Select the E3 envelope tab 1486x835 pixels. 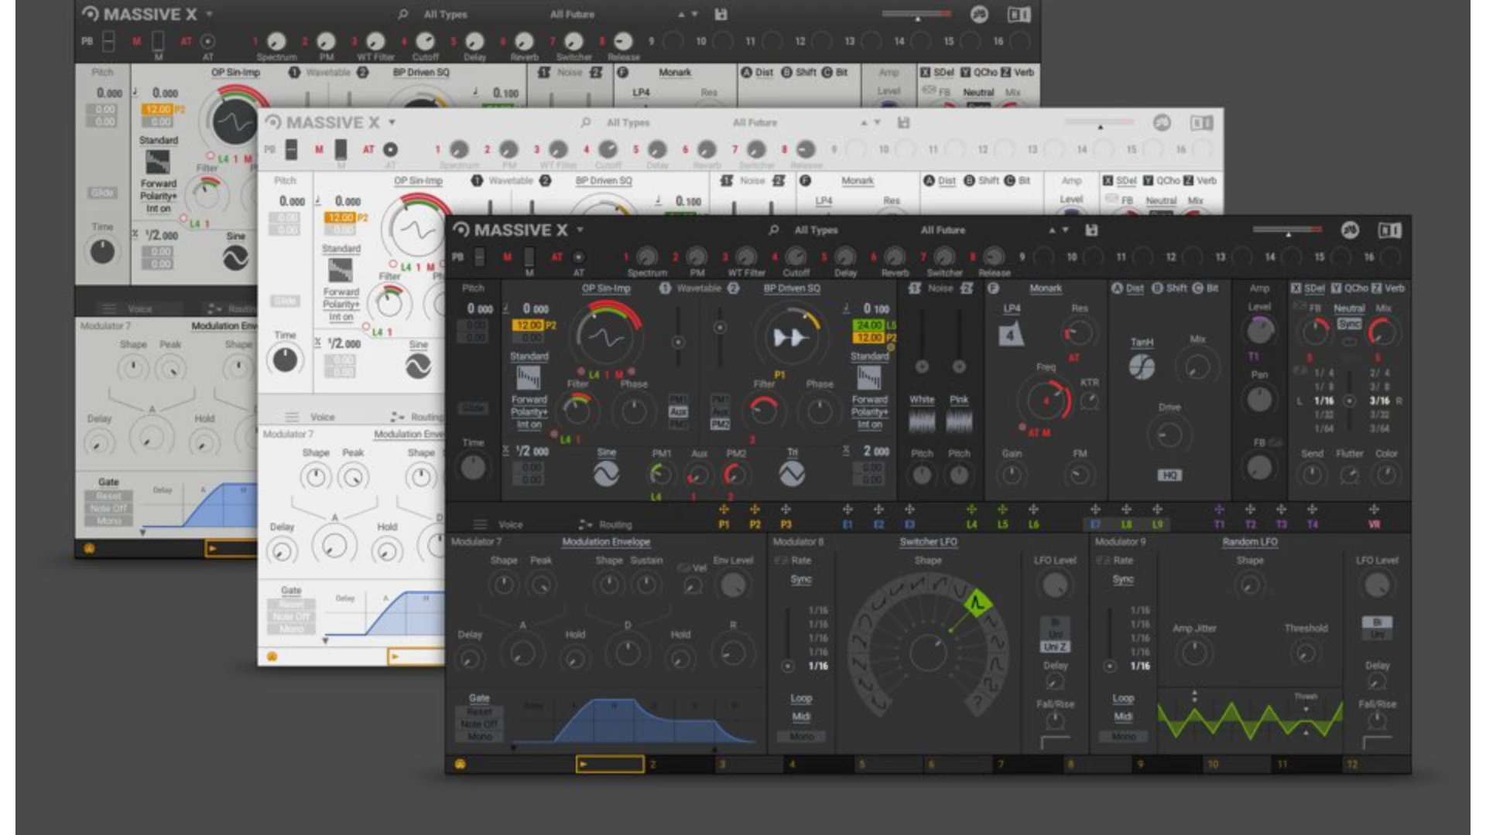coord(909,524)
